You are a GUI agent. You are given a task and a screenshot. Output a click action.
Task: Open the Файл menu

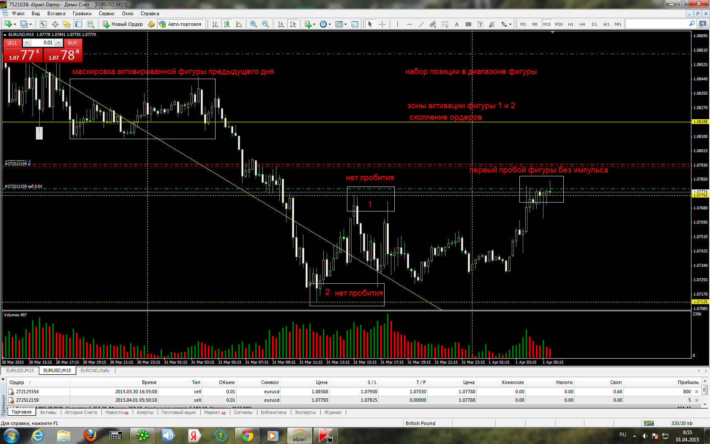18,14
